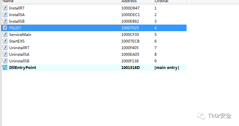Select the UninstallSB export name
The image size is (239, 126).
tap(19, 61)
